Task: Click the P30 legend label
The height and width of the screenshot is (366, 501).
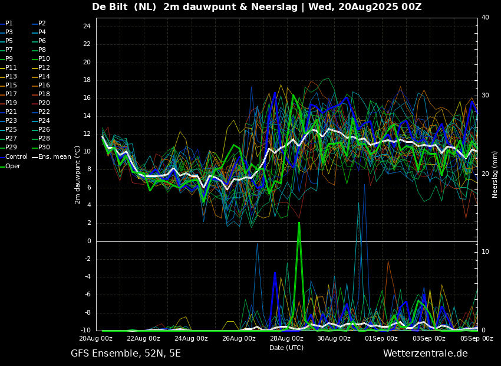Action: click(x=44, y=148)
